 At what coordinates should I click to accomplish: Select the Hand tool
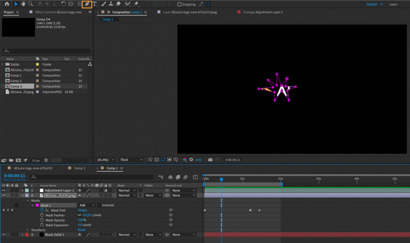pos(22,4)
